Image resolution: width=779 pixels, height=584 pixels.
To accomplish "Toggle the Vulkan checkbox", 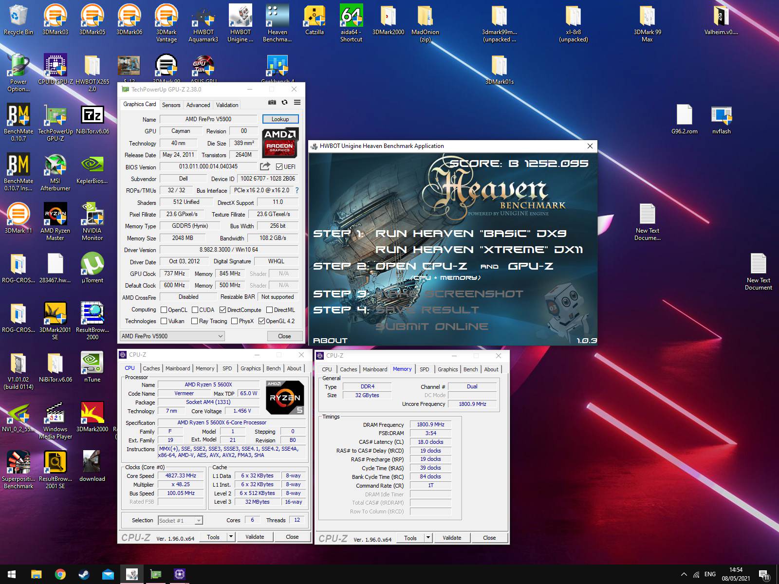I will (x=164, y=321).
